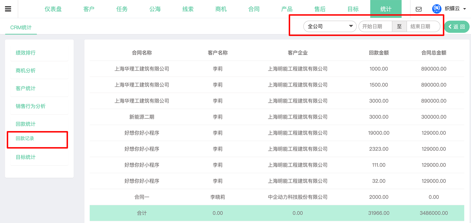Screen dimensions: 471x223
Task: Select the 新能源二期 contract cell
Action: coord(142,117)
